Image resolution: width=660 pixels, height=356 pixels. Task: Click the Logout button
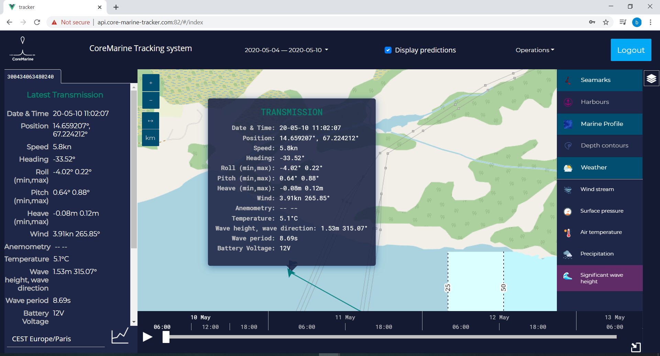pos(631,50)
